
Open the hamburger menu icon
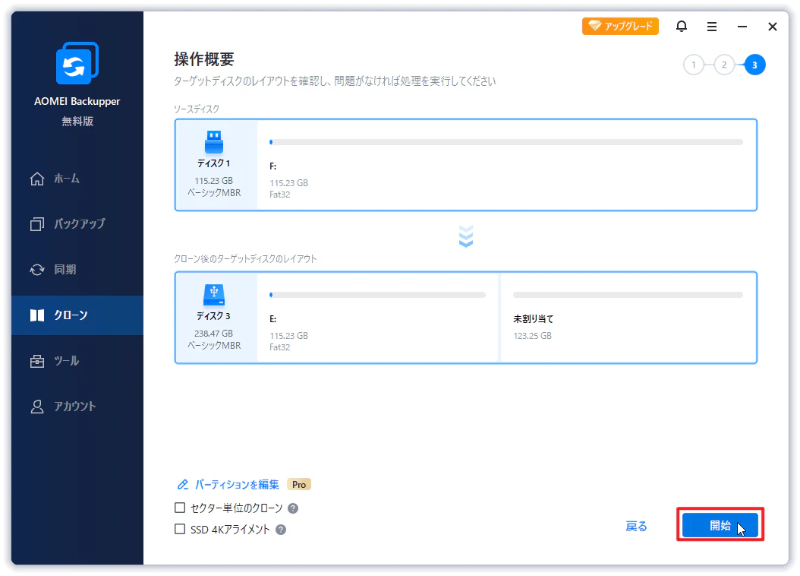click(712, 27)
